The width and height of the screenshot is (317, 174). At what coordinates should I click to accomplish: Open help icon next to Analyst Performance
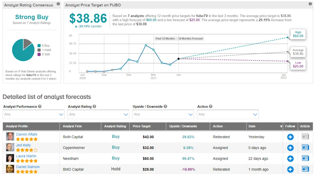coord(40,106)
